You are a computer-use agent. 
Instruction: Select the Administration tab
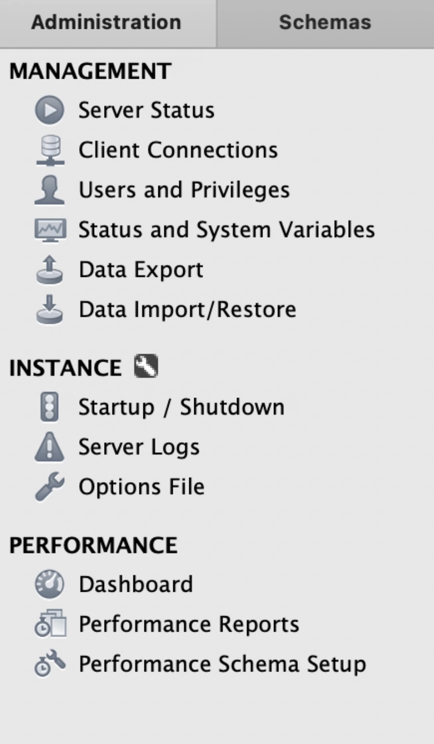(106, 23)
